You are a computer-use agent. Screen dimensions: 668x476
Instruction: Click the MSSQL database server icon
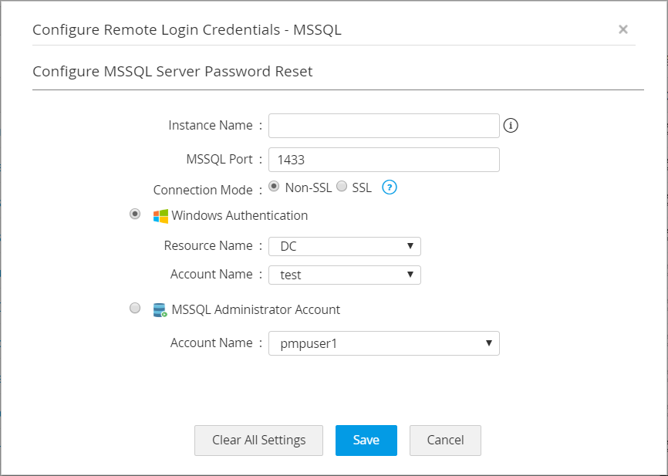160,310
